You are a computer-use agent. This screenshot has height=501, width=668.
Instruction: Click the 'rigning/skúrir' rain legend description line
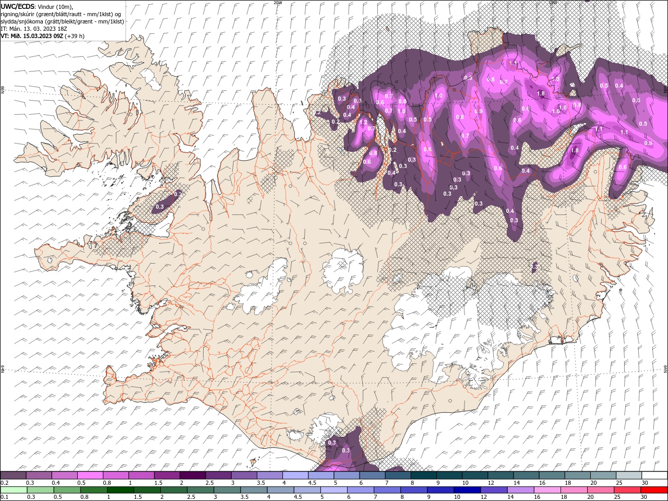pos(61,14)
